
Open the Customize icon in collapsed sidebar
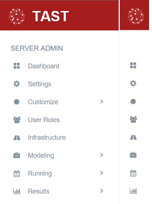[133, 101]
